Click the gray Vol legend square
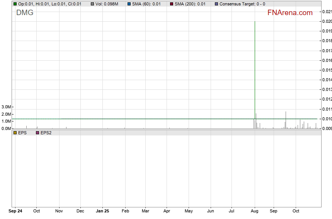332x219 pixels. pyautogui.click(x=92, y=4)
